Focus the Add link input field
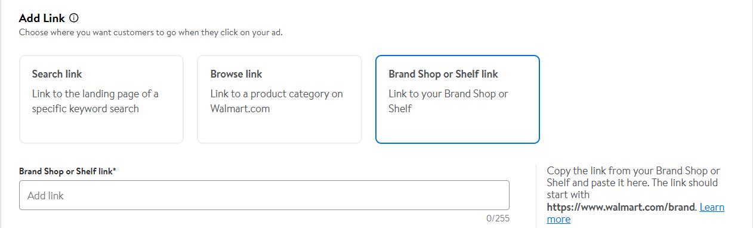The width and height of the screenshot is (753, 228). (264, 195)
